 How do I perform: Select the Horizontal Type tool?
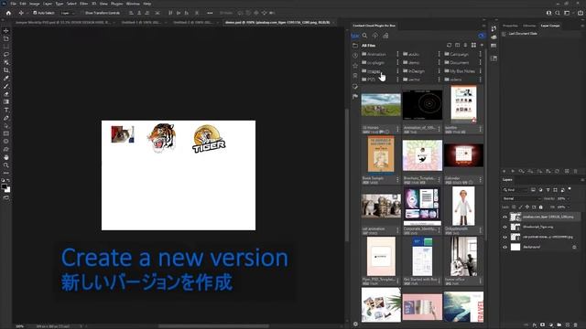6,110
